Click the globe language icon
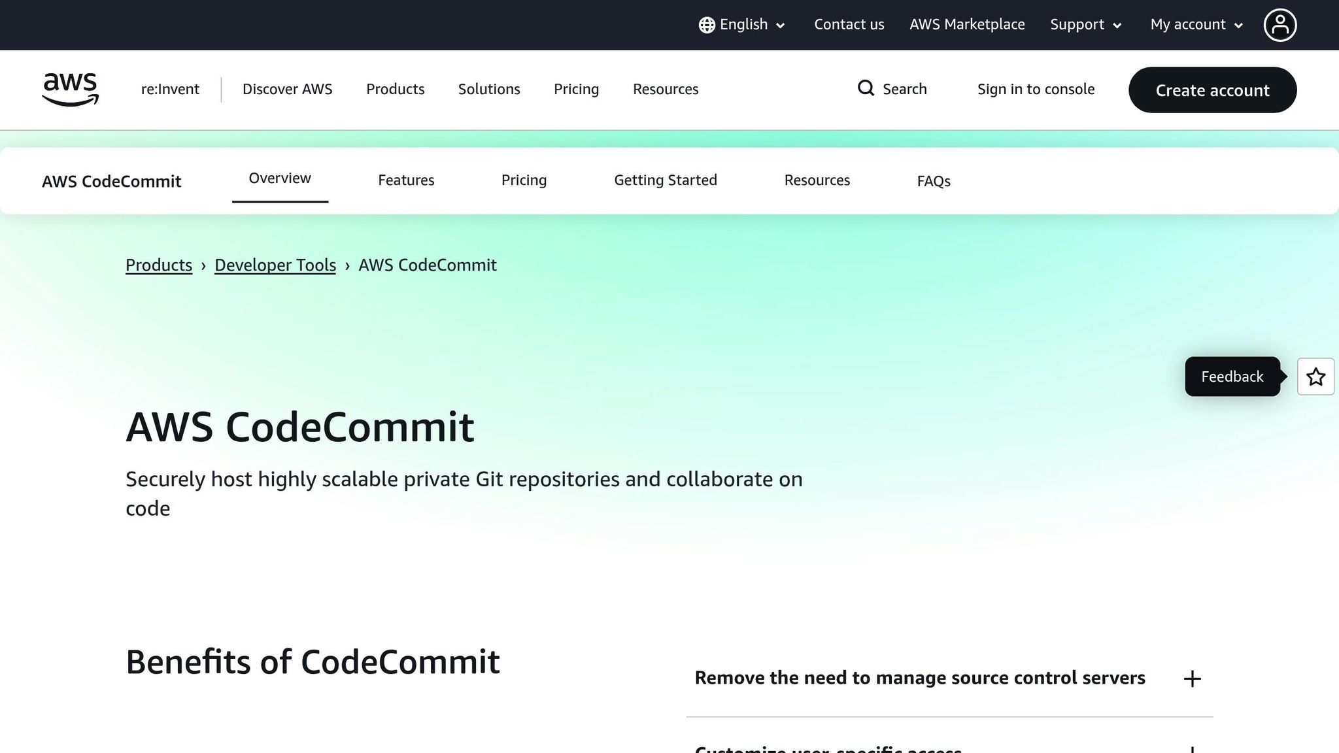This screenshot has height=753, width=1339. [x=706, y=25]
